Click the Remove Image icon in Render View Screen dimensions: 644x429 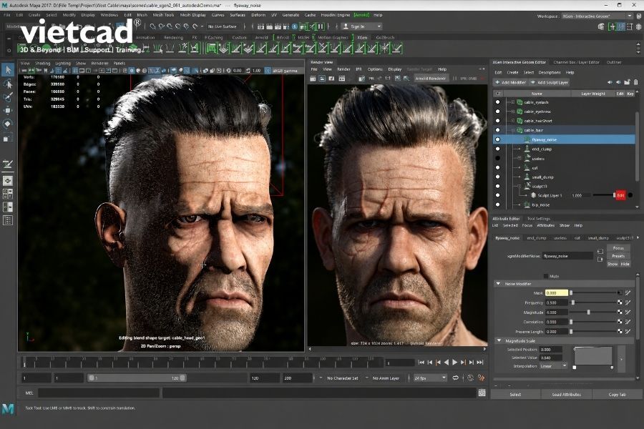coord(406,79)
